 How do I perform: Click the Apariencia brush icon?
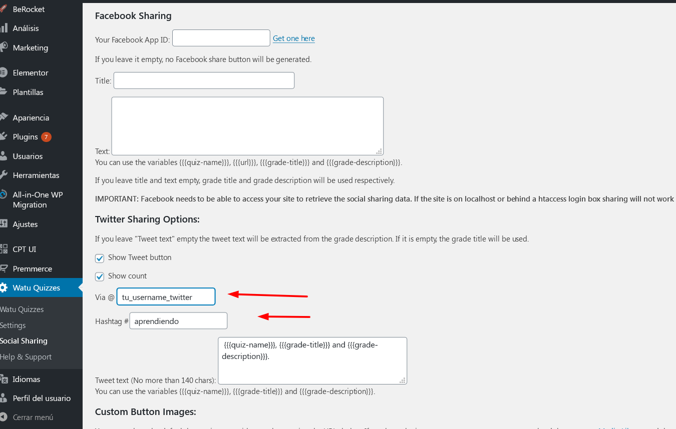coord(4,117)
